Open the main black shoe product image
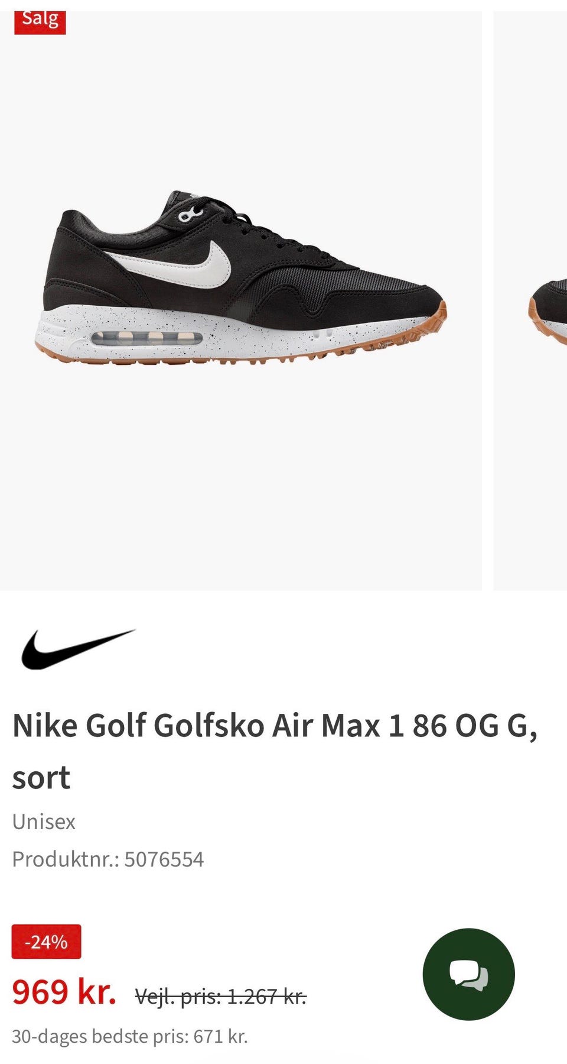Image resolution: width=567 pixels, height=1064 pixels. tap(241, 300)
